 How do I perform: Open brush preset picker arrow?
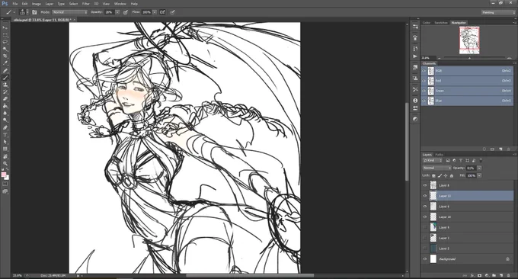tap(27, 12)
